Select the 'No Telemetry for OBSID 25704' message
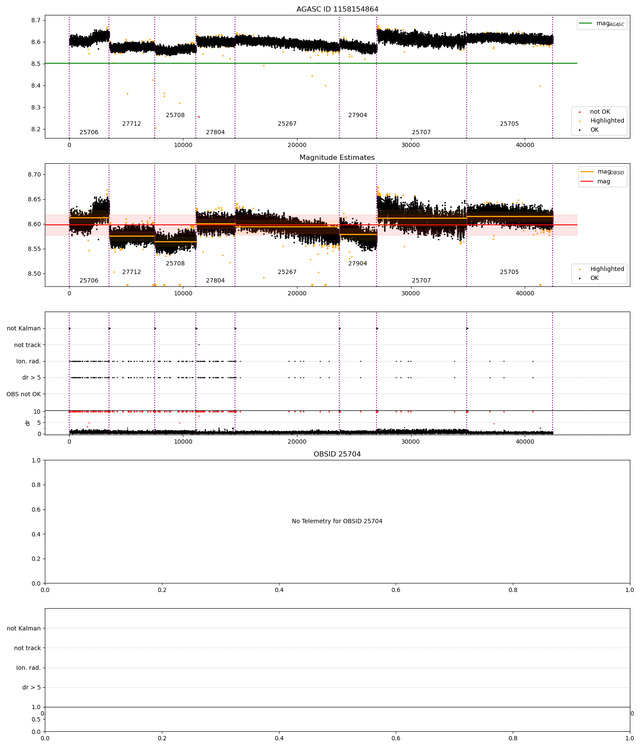The height and width of the screenshot is (748, 641). [337, 521]
